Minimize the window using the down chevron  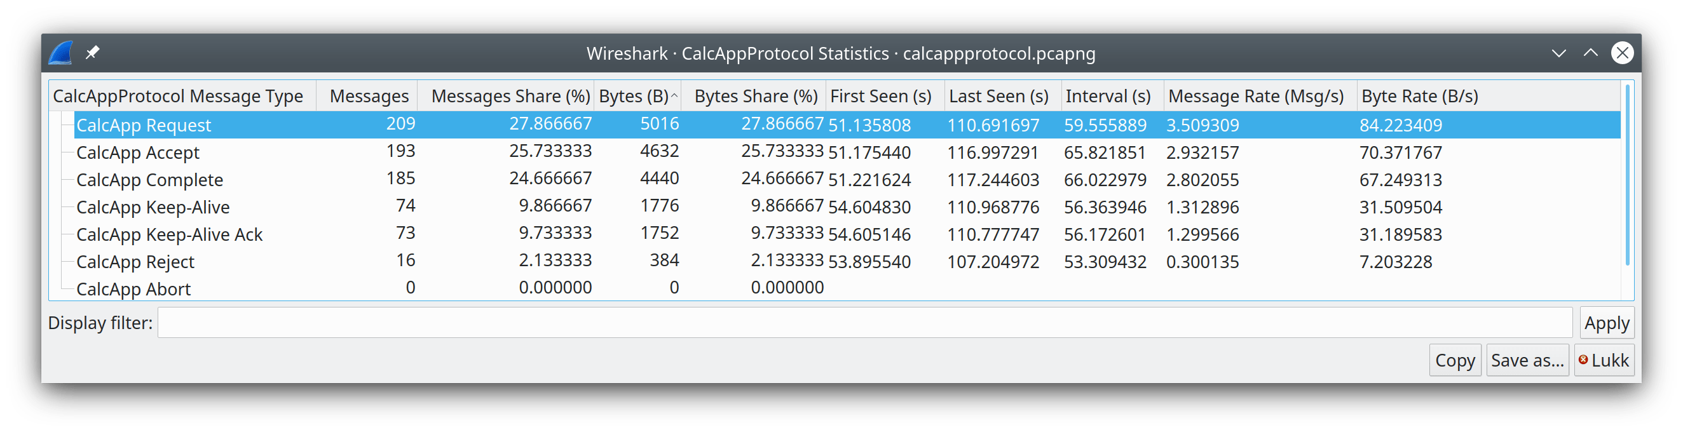pyautogui.click(x=1559, y=53)
